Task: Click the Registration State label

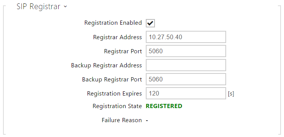Action: [x=117, y=106]
